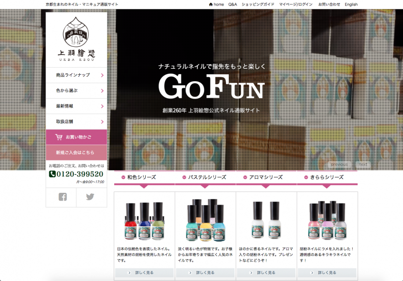
Task: Click 月〜金9:00〜17:00 business hours text
Action: coord(90,182)
